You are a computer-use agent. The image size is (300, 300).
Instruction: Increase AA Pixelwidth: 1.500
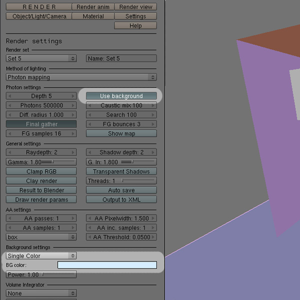click(x=153, y=218)
